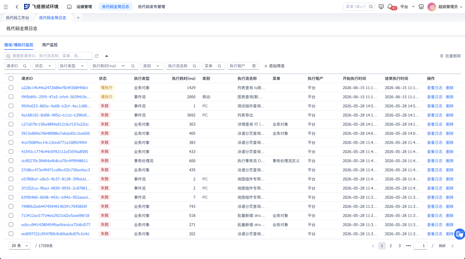Click the 3692 execution time cell
The height and width of the screenshot is (259, 465).
[x=191, y=115]
